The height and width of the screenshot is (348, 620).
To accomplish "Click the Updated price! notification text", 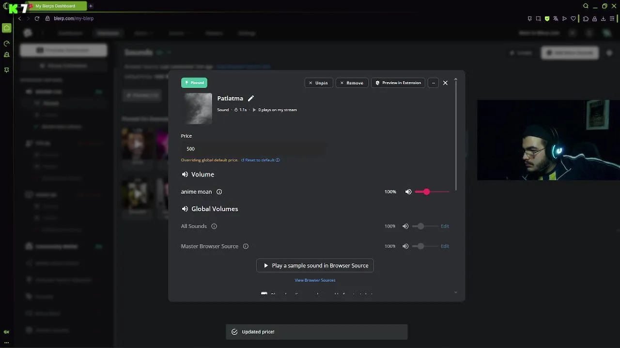I will click(258, 332).
